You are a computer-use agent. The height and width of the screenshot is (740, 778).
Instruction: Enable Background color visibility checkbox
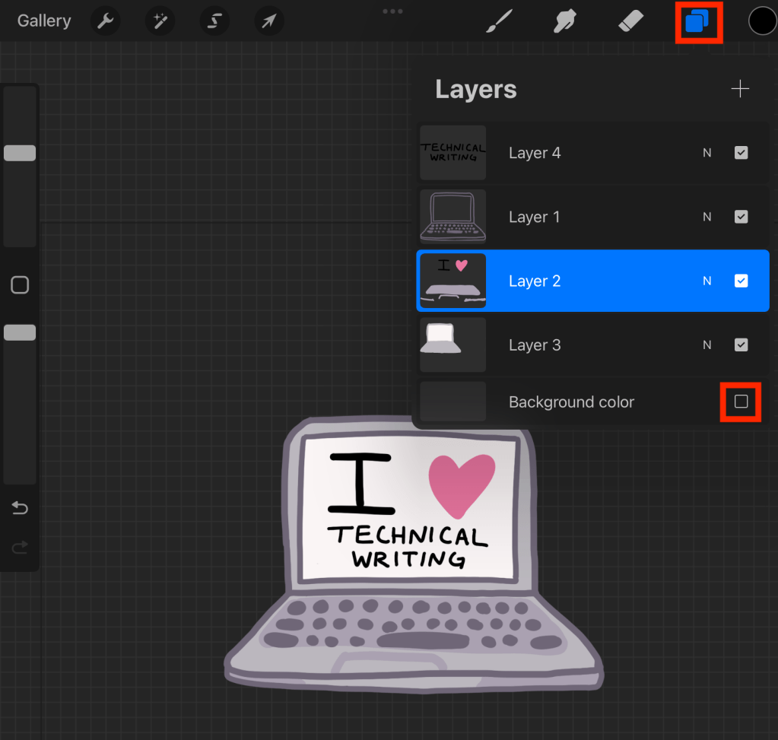pos(741,402)
